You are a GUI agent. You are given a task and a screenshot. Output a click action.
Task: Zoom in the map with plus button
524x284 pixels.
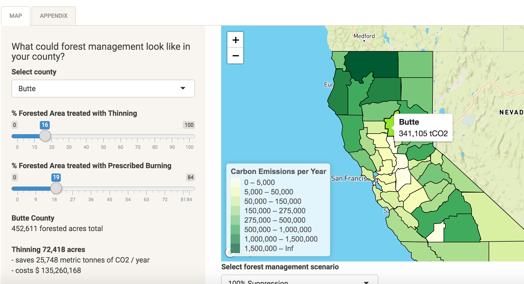[x=236, y=40]
